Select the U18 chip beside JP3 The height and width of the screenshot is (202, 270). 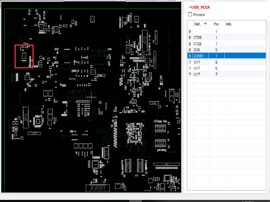click(128, 49)
